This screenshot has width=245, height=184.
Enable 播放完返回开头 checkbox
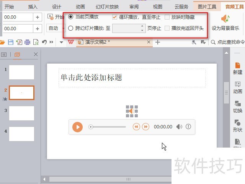[x=167, y=28]
